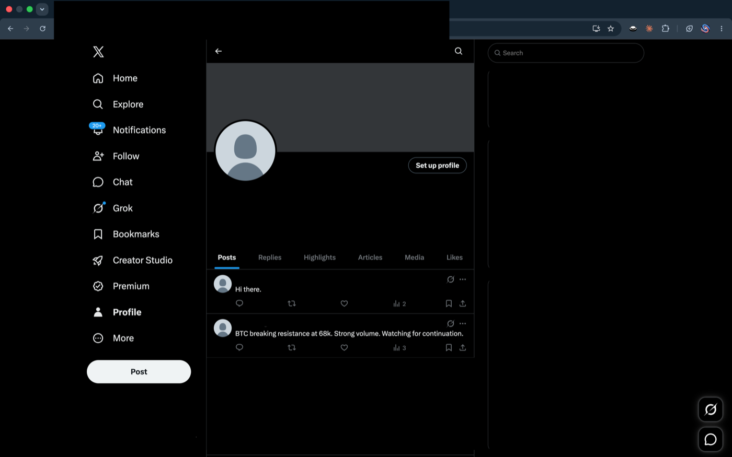Switch to the Likes tab

[x=454, y=257]
